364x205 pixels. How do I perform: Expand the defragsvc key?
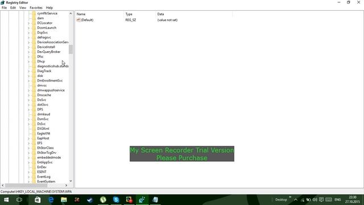[29, 38]
